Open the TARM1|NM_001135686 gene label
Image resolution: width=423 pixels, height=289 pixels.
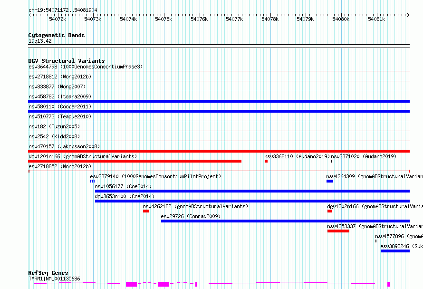[x=54, y=279]
